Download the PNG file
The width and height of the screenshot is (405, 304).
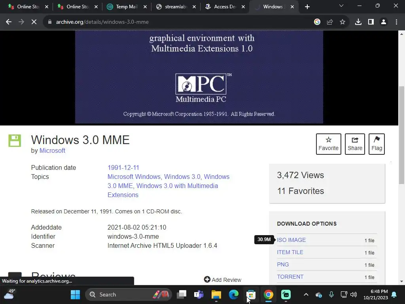click(283, 264)
